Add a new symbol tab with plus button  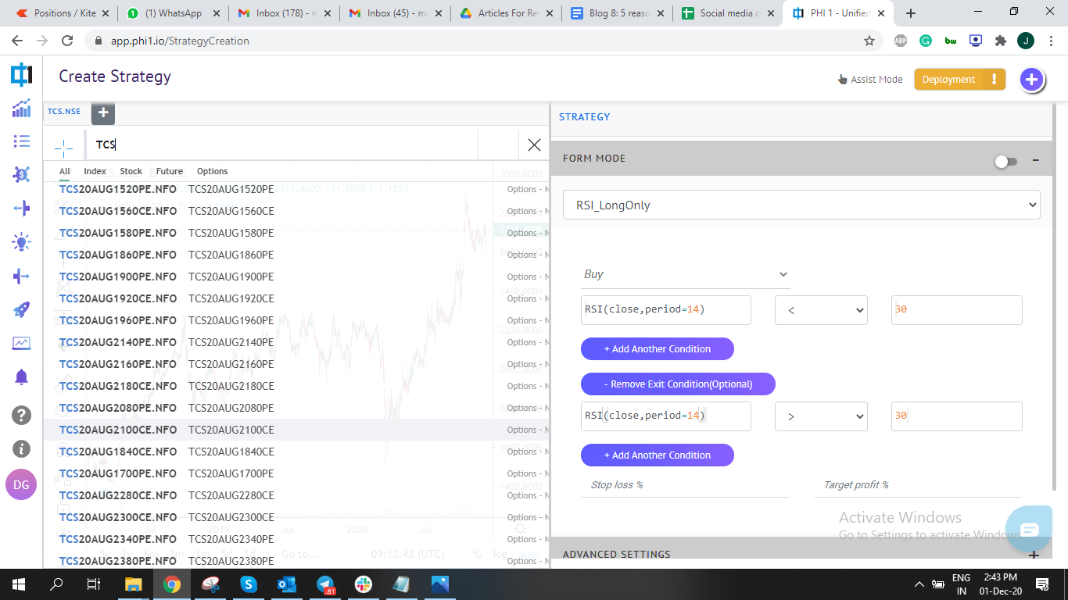point(103,112)
